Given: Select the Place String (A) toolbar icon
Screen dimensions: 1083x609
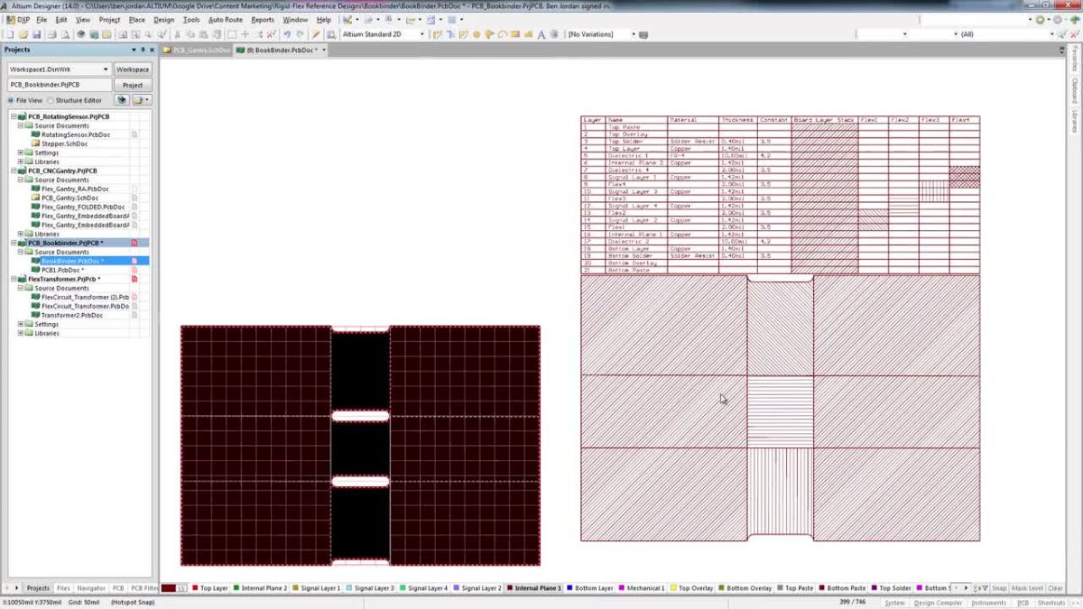Looking at the screenshot, I should (541, 33).
